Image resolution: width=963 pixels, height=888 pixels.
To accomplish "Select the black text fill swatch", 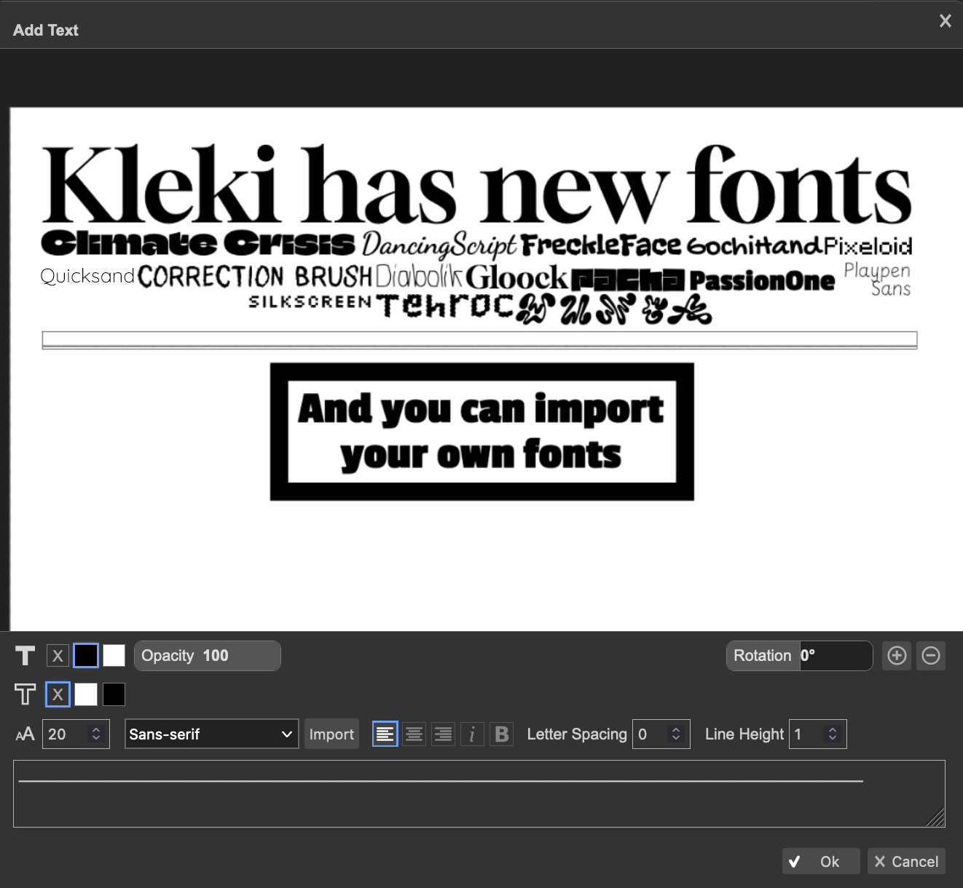I will pos(86,656).
